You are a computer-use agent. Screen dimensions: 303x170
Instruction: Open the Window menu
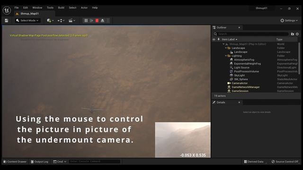pos(37,8)
